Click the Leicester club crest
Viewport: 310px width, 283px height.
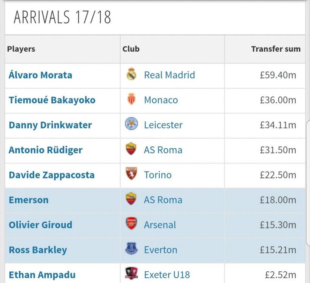(131, 123)
